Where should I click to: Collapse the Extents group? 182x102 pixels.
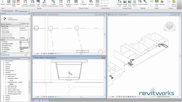pos(27,40)
